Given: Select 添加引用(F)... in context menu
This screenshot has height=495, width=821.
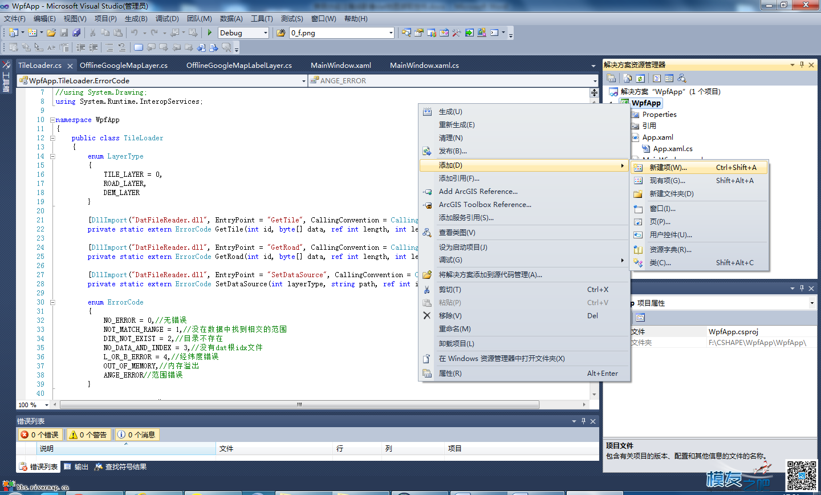Looking at the screenshot, I should click(x=525, y=178).
